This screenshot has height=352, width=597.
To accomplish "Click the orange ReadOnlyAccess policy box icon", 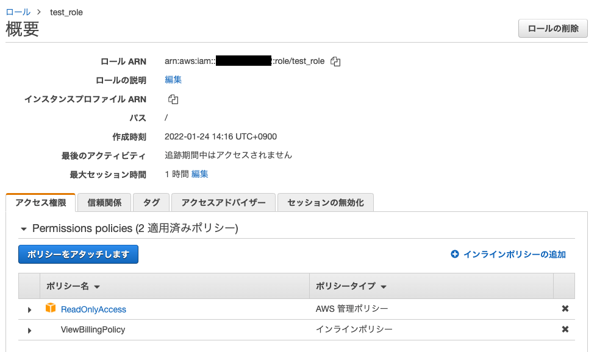I will 51,308.
